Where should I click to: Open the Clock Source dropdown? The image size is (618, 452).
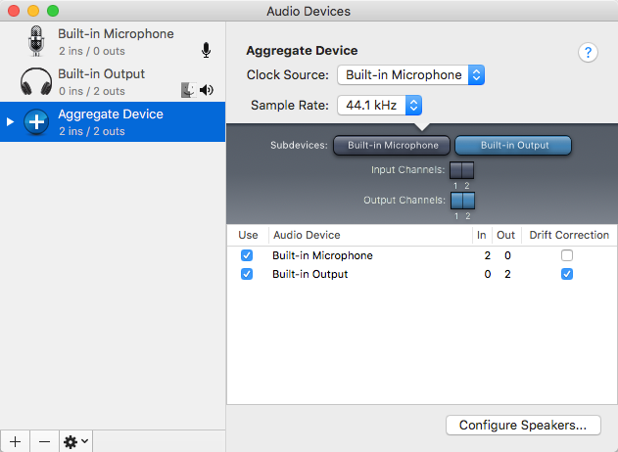click(410, 74)
